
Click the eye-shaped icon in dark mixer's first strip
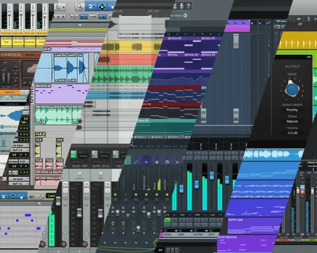pyautogui.click(x=113, y=212)
